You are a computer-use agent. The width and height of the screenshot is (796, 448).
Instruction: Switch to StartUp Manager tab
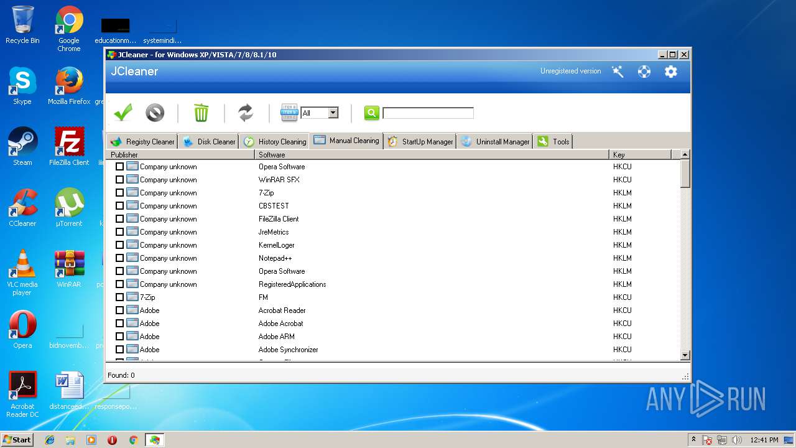point(420,141)
